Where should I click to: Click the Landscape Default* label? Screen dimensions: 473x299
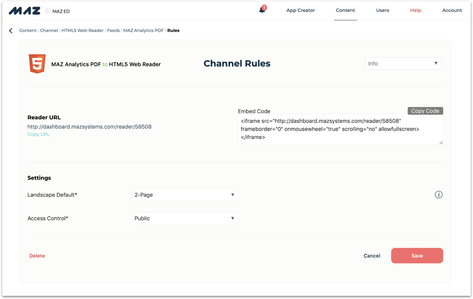coord(52,195)
